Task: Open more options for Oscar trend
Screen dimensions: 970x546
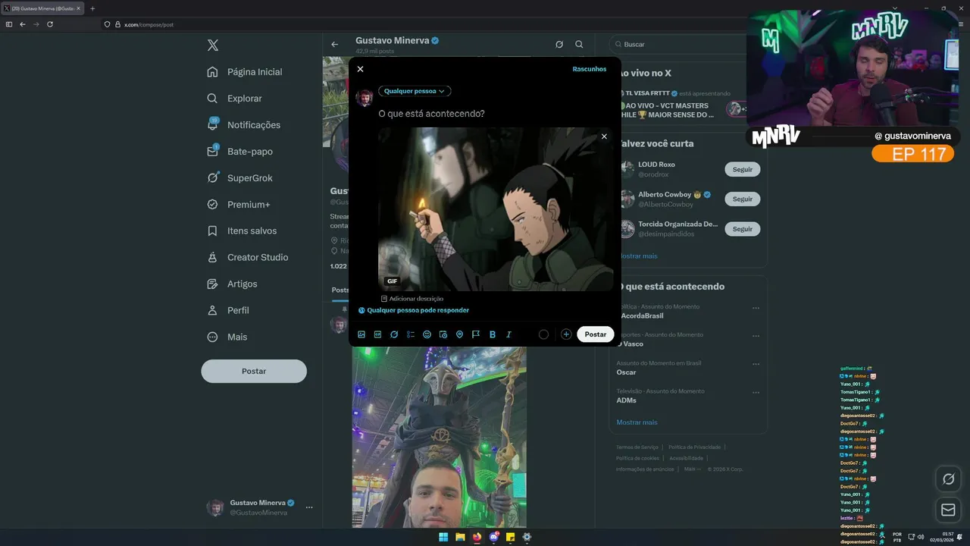Action: [756, 364]
